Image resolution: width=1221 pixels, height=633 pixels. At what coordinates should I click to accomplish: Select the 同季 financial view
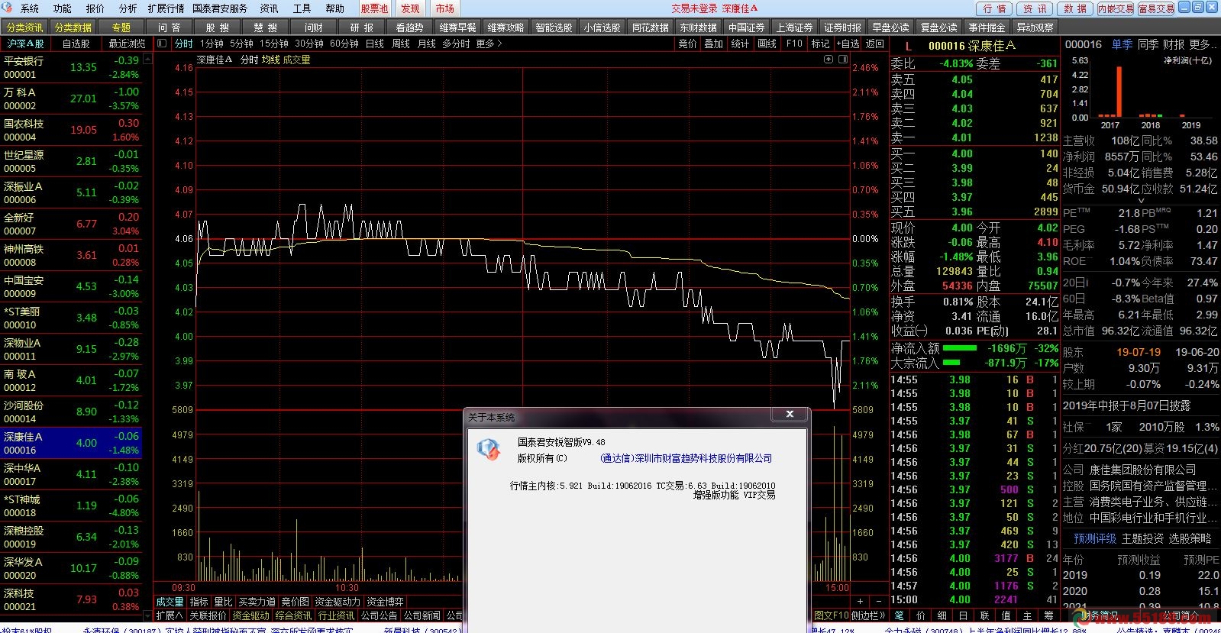[1148, 44]
